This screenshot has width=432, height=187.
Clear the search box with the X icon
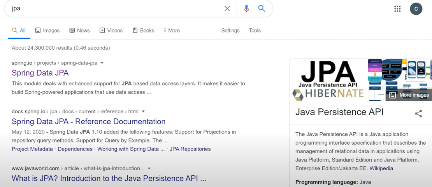pos(227,9)
